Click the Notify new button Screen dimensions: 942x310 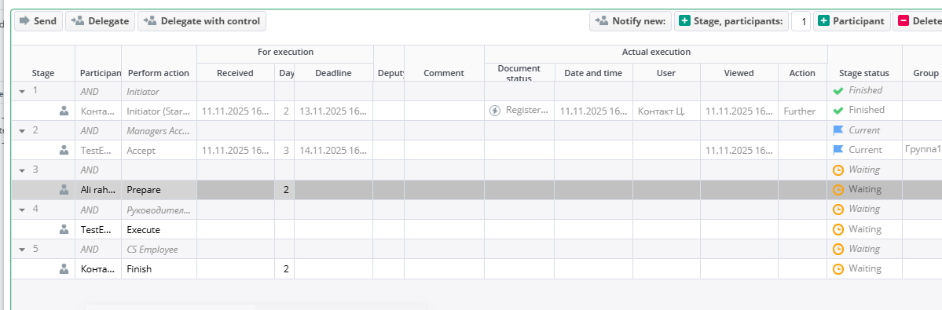click(x=630, y=21)
